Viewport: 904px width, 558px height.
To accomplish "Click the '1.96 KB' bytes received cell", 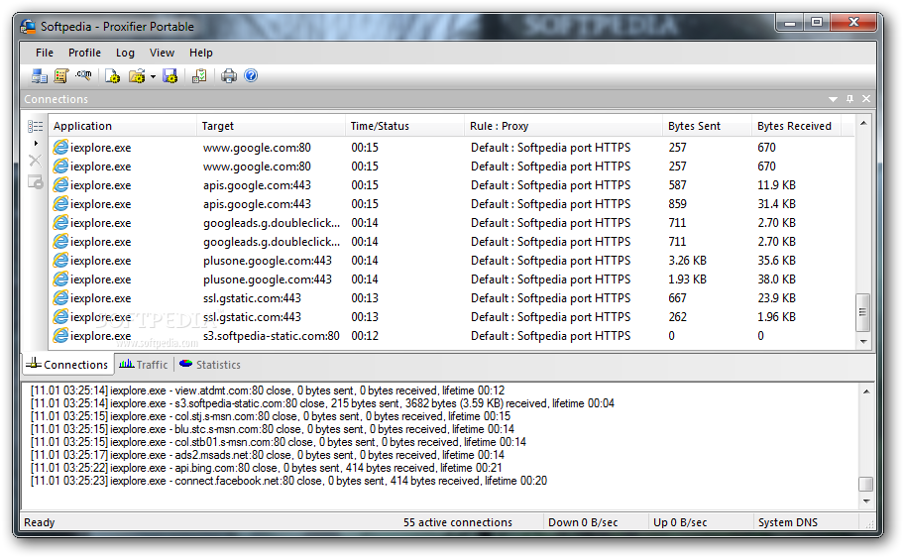I will [x=776, y=317].
